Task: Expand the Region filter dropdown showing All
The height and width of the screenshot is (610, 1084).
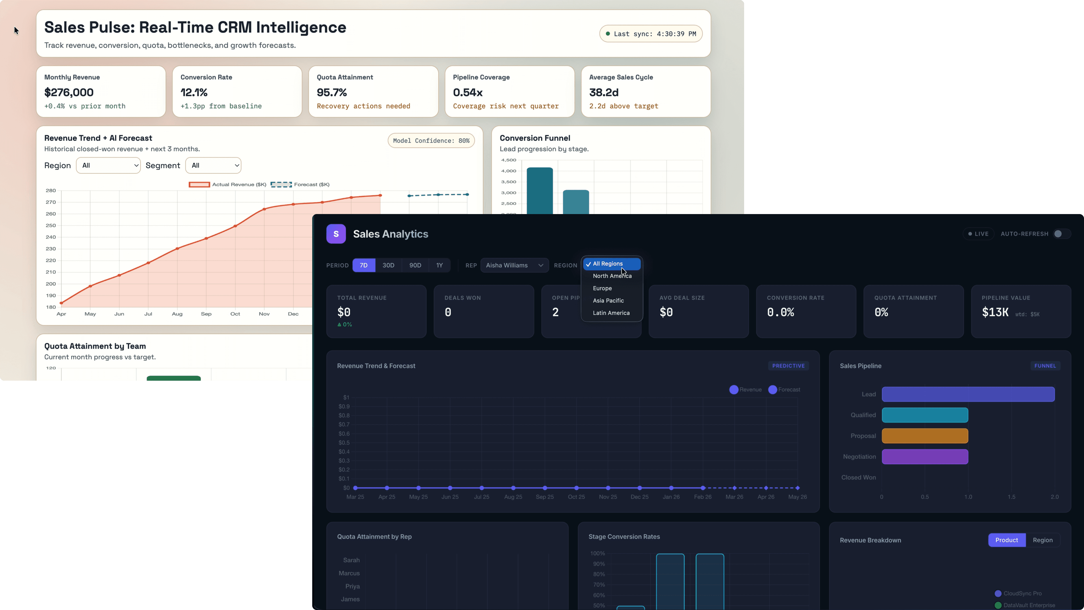Action: coord(108,165)
